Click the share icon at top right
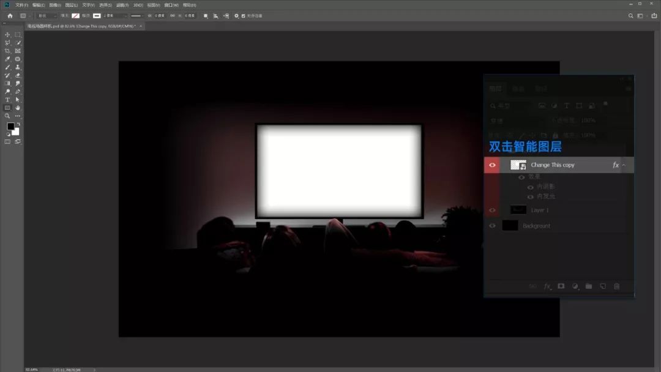Image resolution: width=661 pixels, height=372 pixels. (x=654, y=15)
